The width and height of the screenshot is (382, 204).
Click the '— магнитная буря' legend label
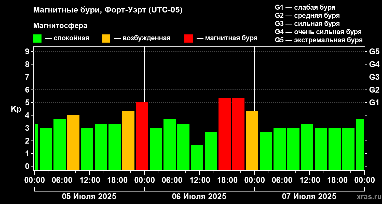coord(227,38)
